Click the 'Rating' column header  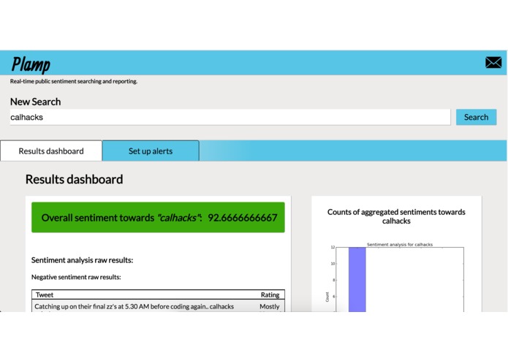tap(270, 294)
